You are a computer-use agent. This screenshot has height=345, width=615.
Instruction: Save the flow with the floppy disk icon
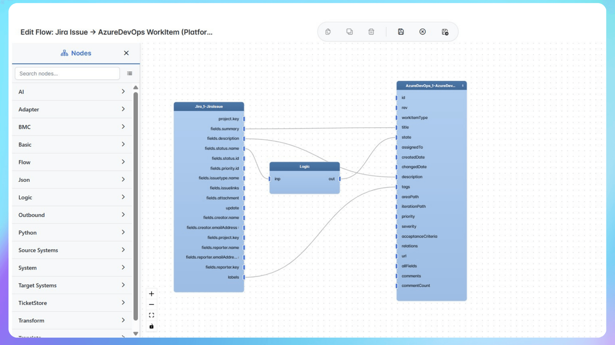[x=401, y=32]
